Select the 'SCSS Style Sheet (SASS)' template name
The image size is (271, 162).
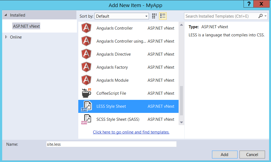tap(118, 119)
